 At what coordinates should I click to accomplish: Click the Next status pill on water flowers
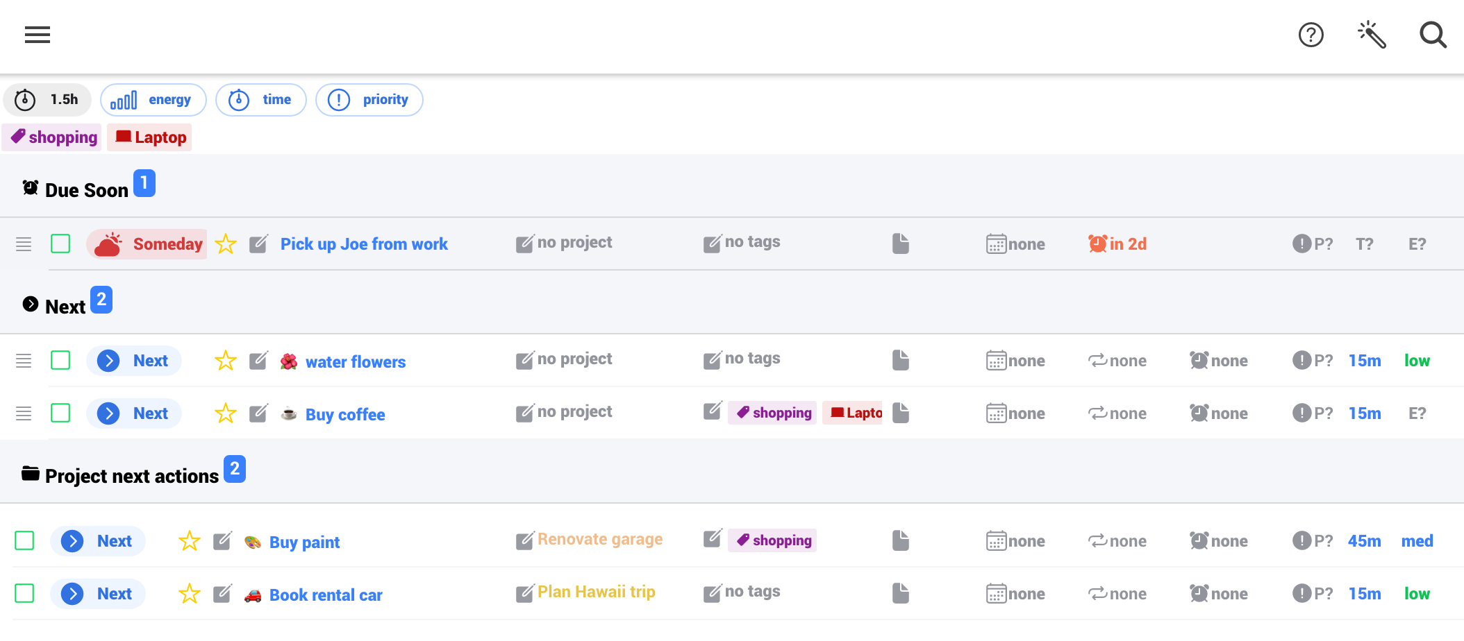click(x=133, y=360)
